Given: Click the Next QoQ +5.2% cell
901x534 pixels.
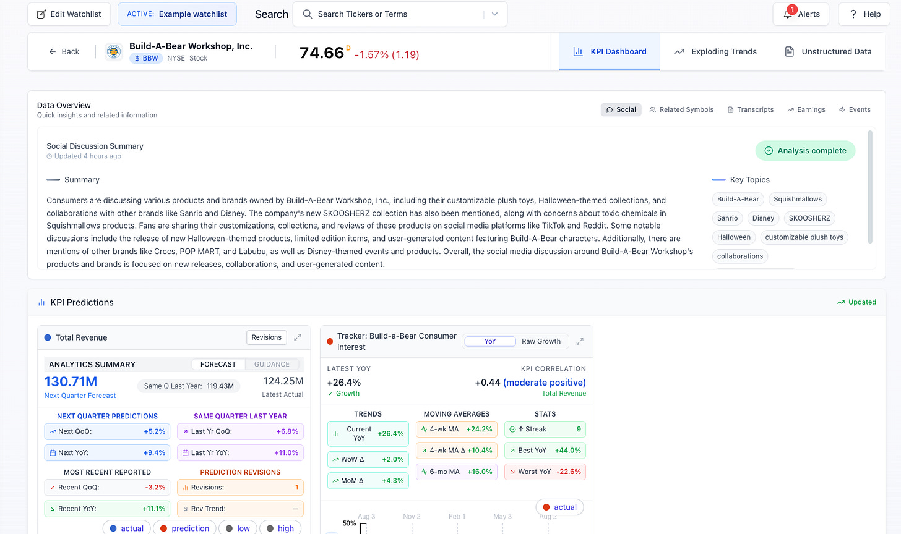Looking at the screenshot, I should pos(107,432).
